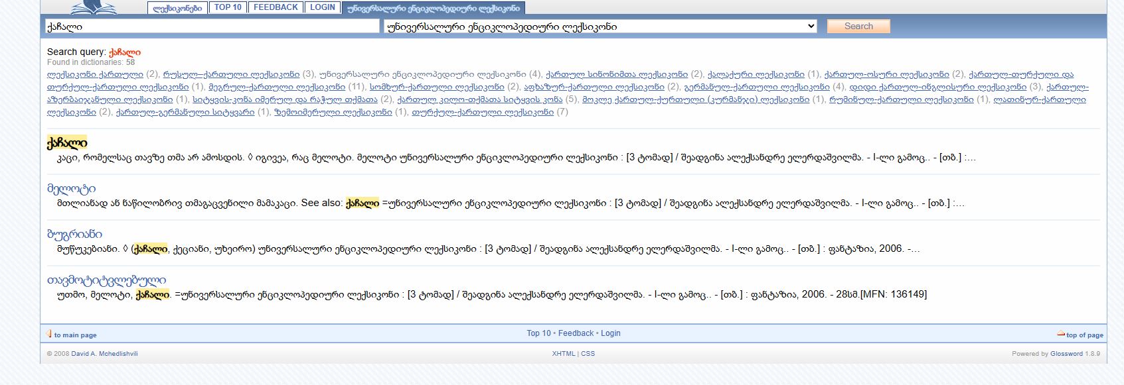Click the XHTML validation link

click(x=564, y=354)
